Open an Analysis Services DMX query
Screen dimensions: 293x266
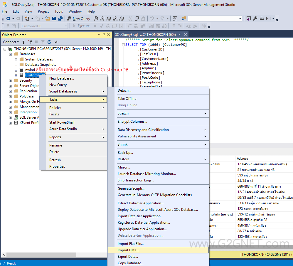(x=109, y=18)
